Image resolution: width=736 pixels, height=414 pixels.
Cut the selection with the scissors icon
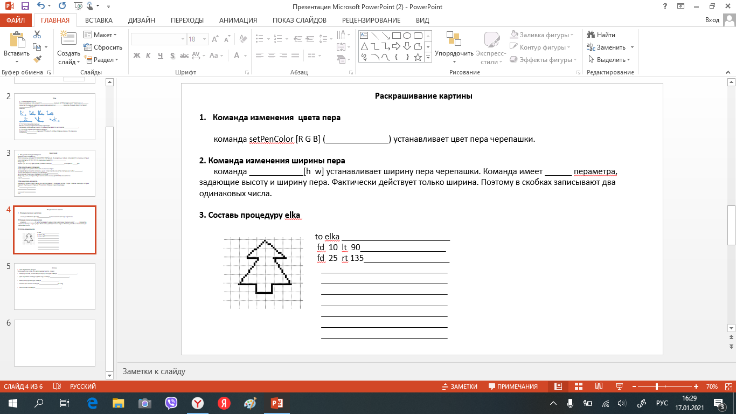pos(37,34)
